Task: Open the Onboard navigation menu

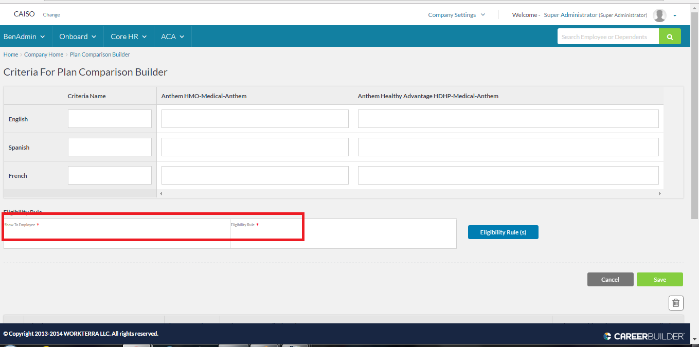Action: point(78,36)
